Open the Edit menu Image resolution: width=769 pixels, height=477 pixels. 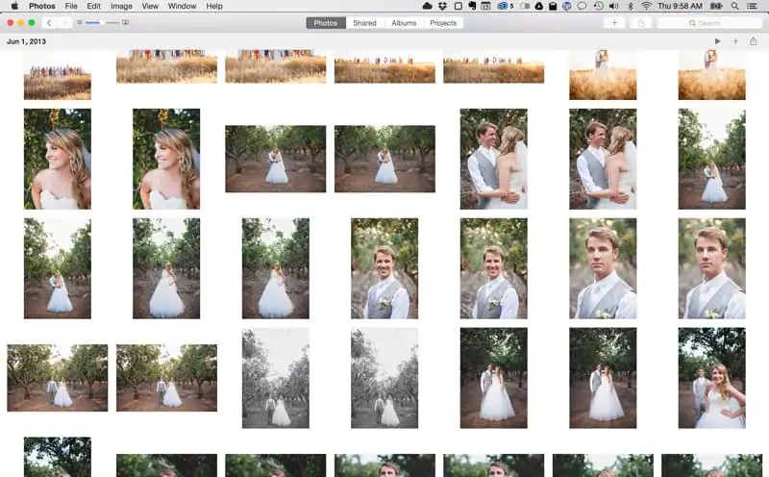pyautogui.click(x=93, y=6)
